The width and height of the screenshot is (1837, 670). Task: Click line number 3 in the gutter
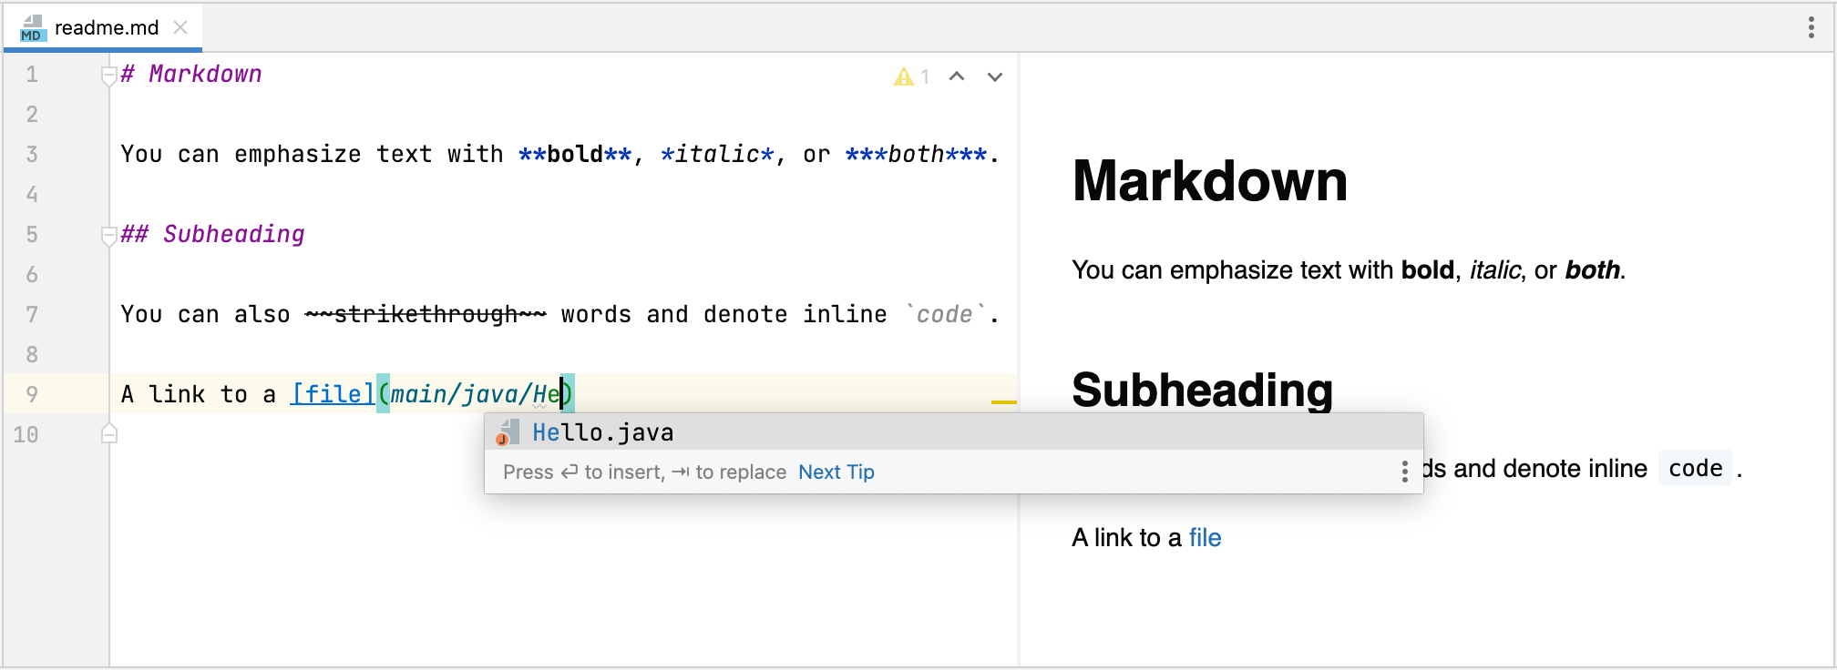click(32, 154)
